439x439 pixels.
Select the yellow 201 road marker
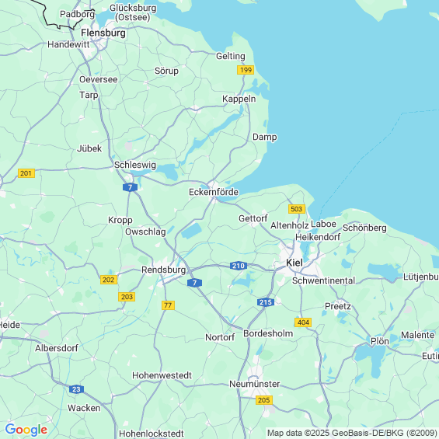(x=26, y=173)
